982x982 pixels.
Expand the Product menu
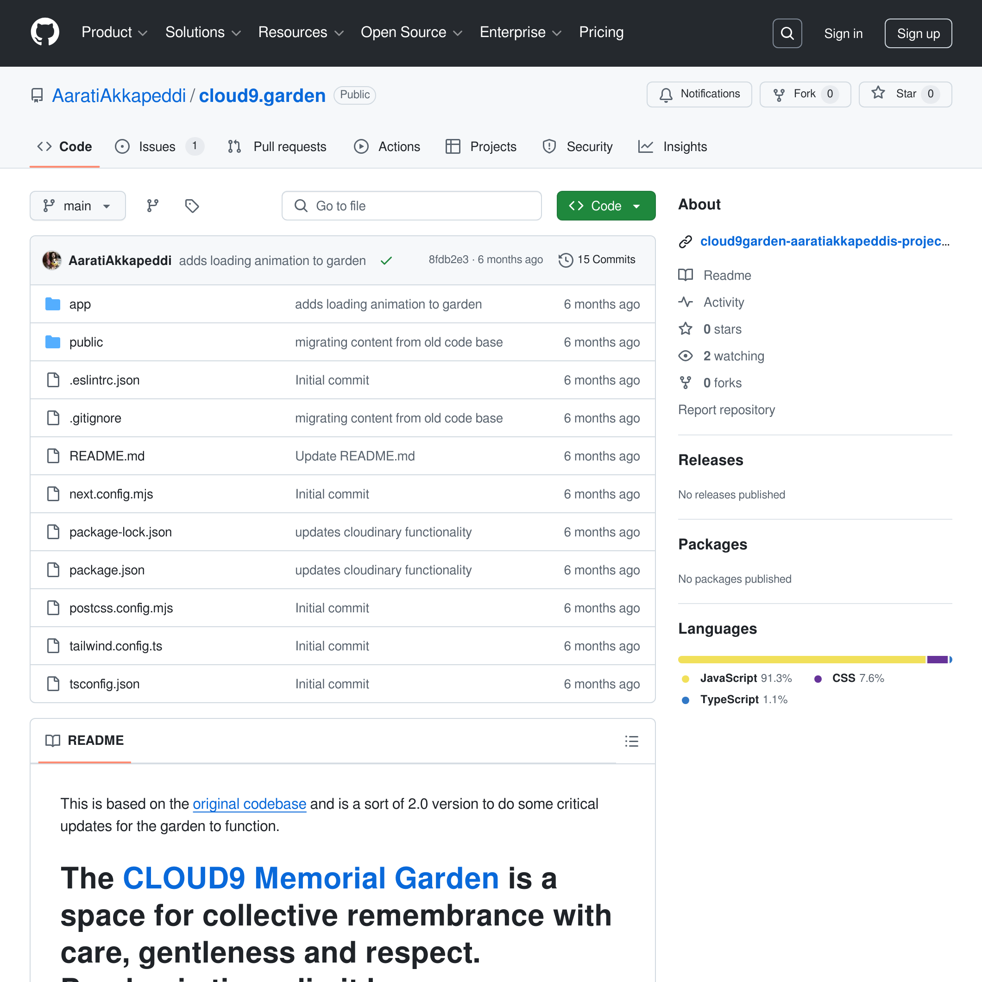(x=114, y=32)
